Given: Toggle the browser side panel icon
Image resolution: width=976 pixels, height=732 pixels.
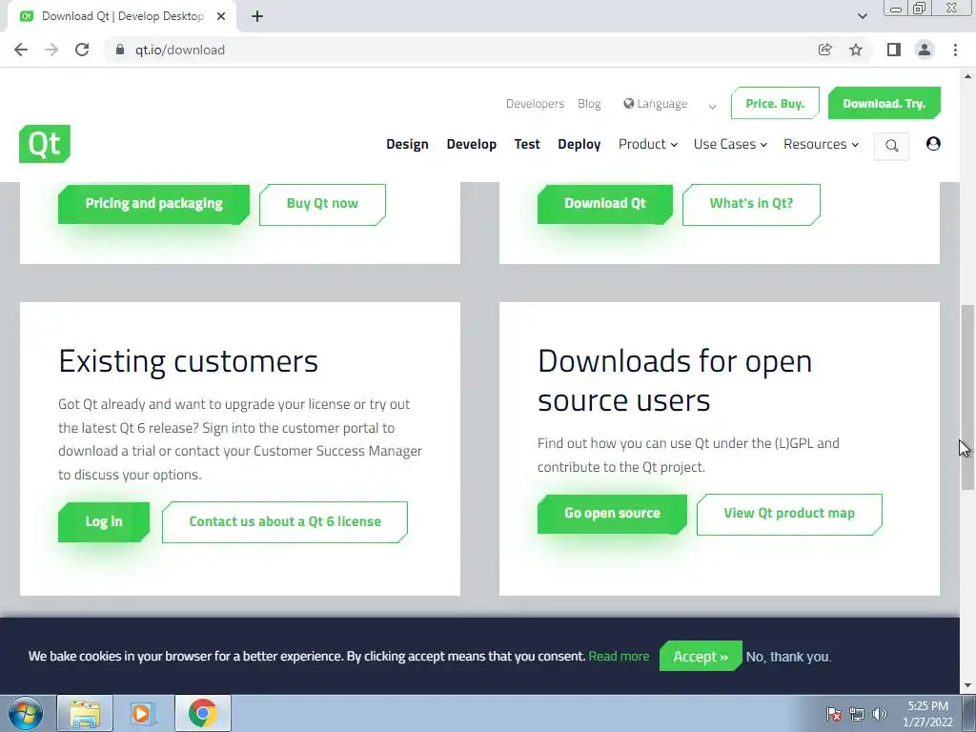Looking at the screenshot, I should tap(894, 50).
